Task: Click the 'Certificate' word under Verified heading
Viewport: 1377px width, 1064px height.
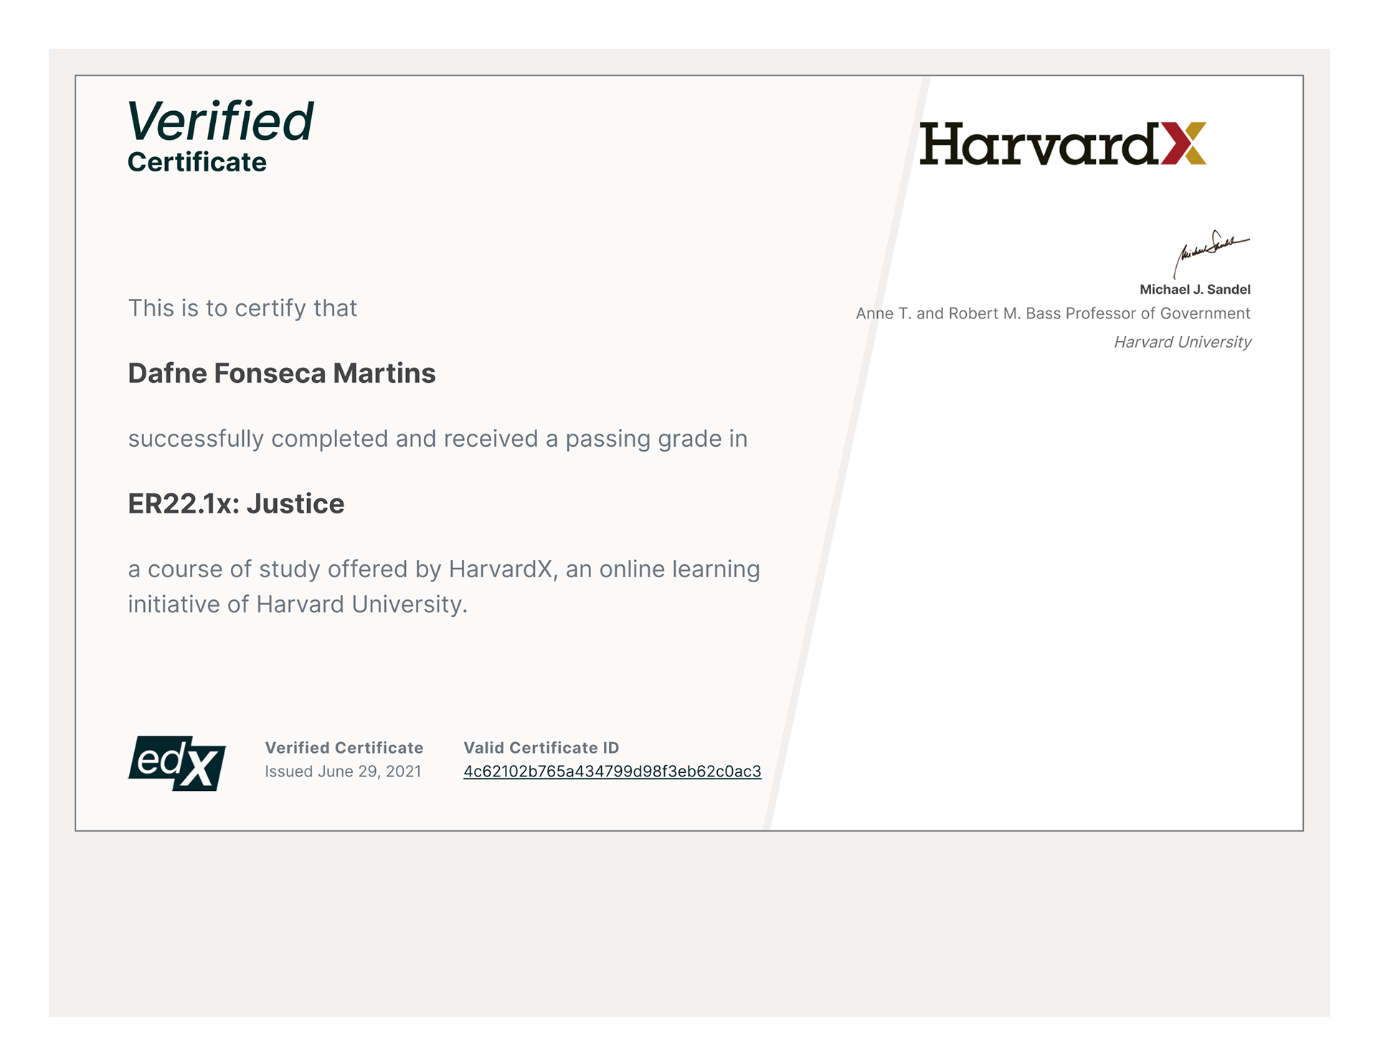Action: (x=197, y=162)
